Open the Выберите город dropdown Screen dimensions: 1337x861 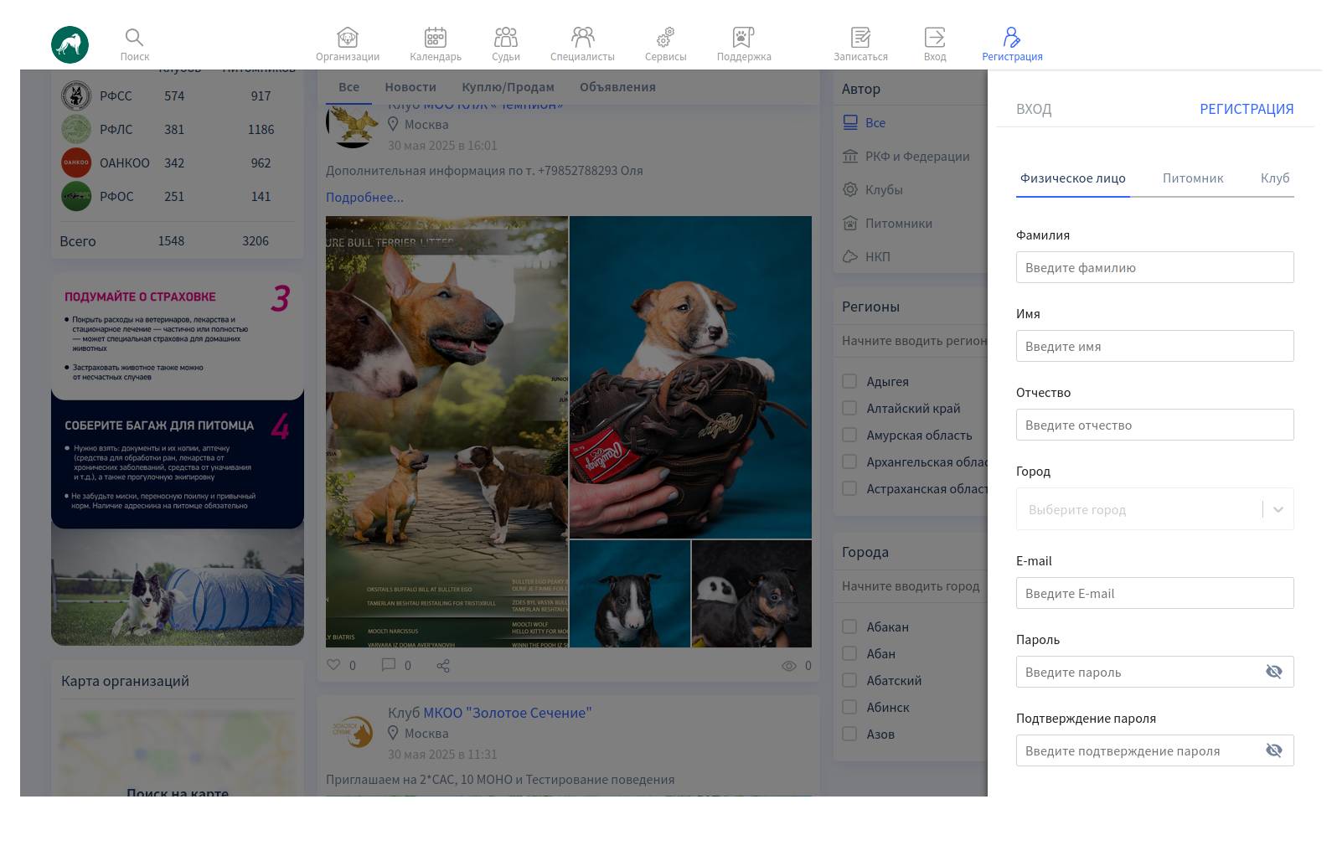point(1154,509)
